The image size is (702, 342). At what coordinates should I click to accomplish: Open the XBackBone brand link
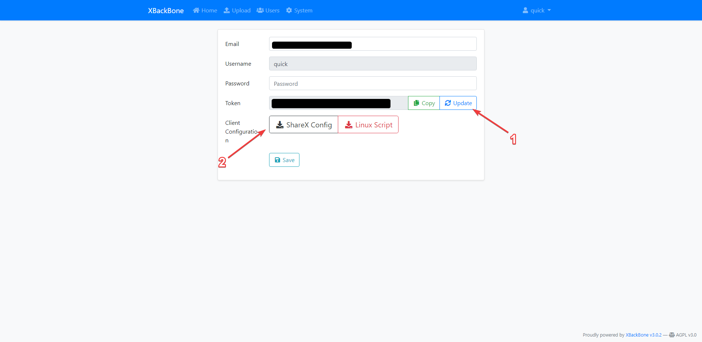166,11
